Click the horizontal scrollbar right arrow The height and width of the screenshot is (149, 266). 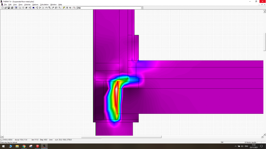tap(262, 137)
